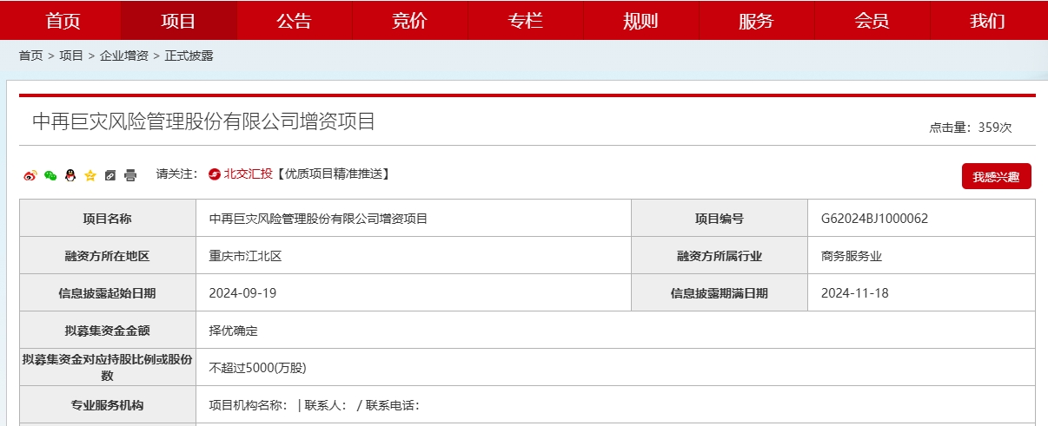Click the yellow star favorites icon
The width and height of the screenshot is (1048, 426).
(x=90, y=175)
